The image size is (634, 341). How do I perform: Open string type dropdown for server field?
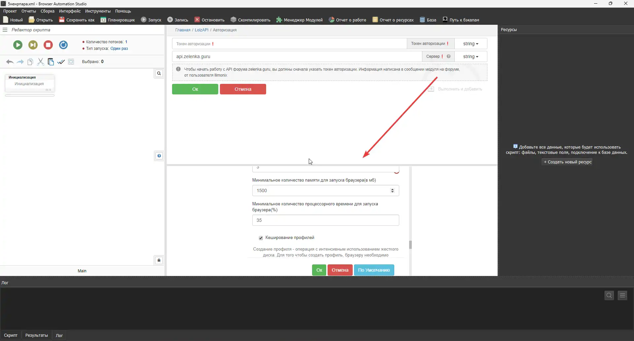tap(471, 56)
